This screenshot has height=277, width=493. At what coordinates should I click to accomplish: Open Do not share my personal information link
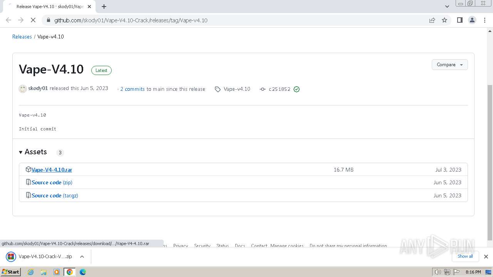click(x=348, y=245)
